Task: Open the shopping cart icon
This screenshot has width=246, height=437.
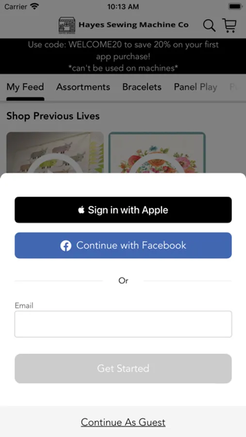Action: pyautogui.click(x=230, y=25)
